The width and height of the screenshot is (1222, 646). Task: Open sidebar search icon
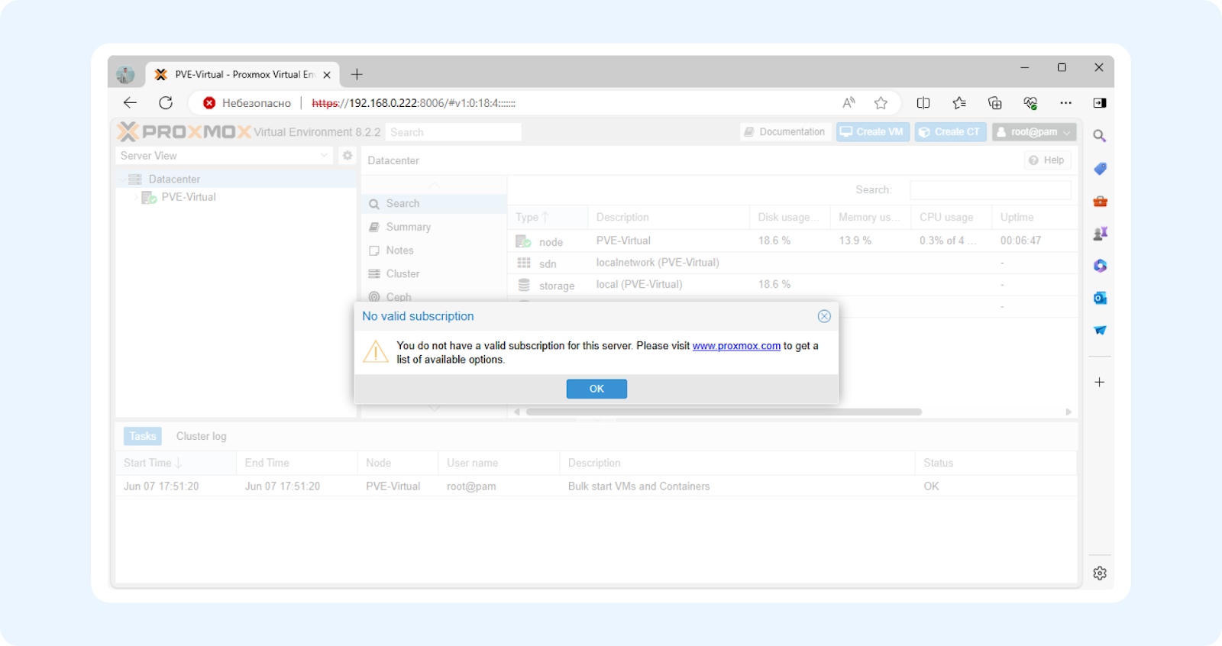pyautogui.click(x=1100, y=136)
